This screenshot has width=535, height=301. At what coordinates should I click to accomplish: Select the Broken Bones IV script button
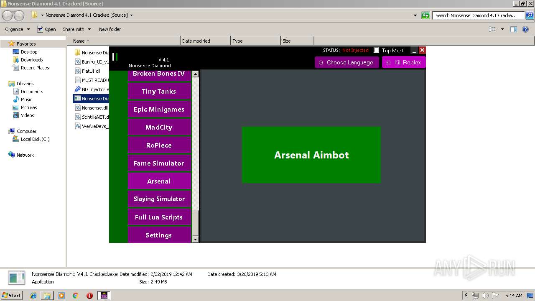(159, 74)
